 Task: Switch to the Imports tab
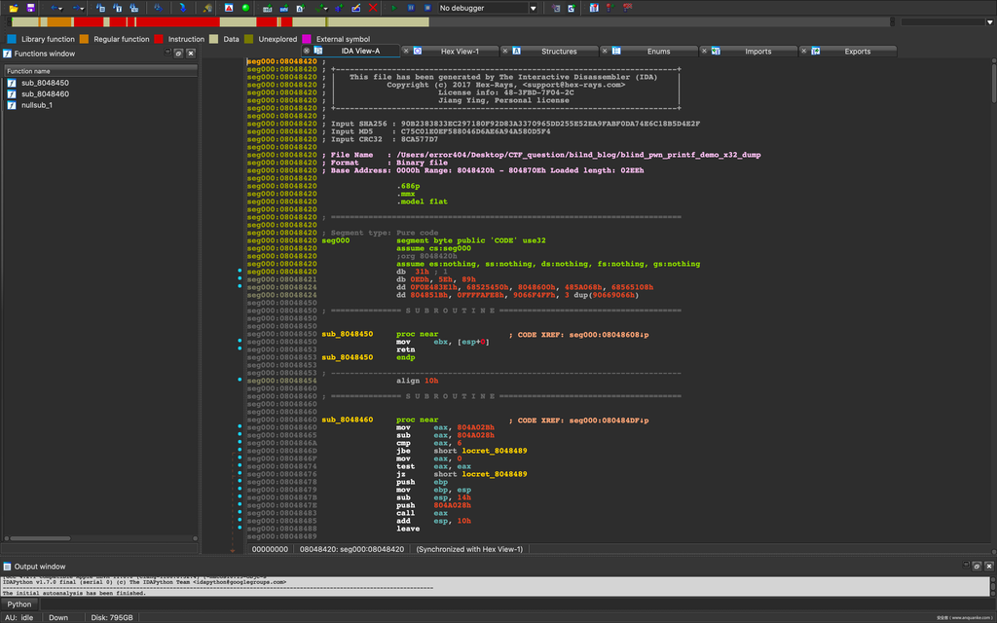point(757,52)
